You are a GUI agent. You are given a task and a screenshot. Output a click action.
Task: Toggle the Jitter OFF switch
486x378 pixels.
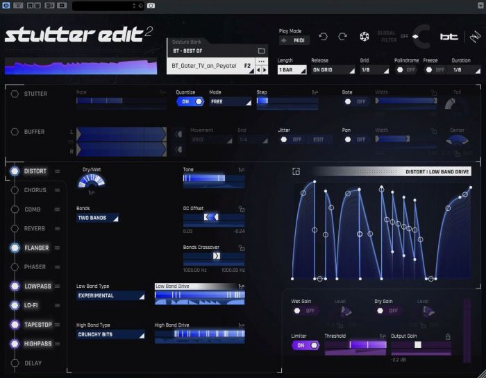tap(292, 139)
